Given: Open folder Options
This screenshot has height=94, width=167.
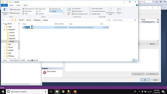Looking at the screenshot, I should pos(119,11).
